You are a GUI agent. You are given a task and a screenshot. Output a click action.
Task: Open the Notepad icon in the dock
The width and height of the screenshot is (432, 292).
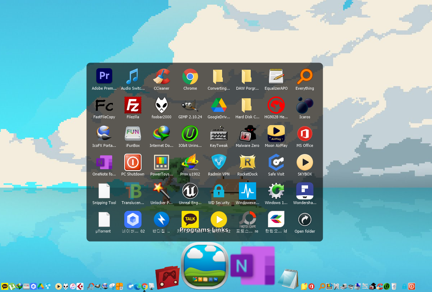(x=289, y=279)
